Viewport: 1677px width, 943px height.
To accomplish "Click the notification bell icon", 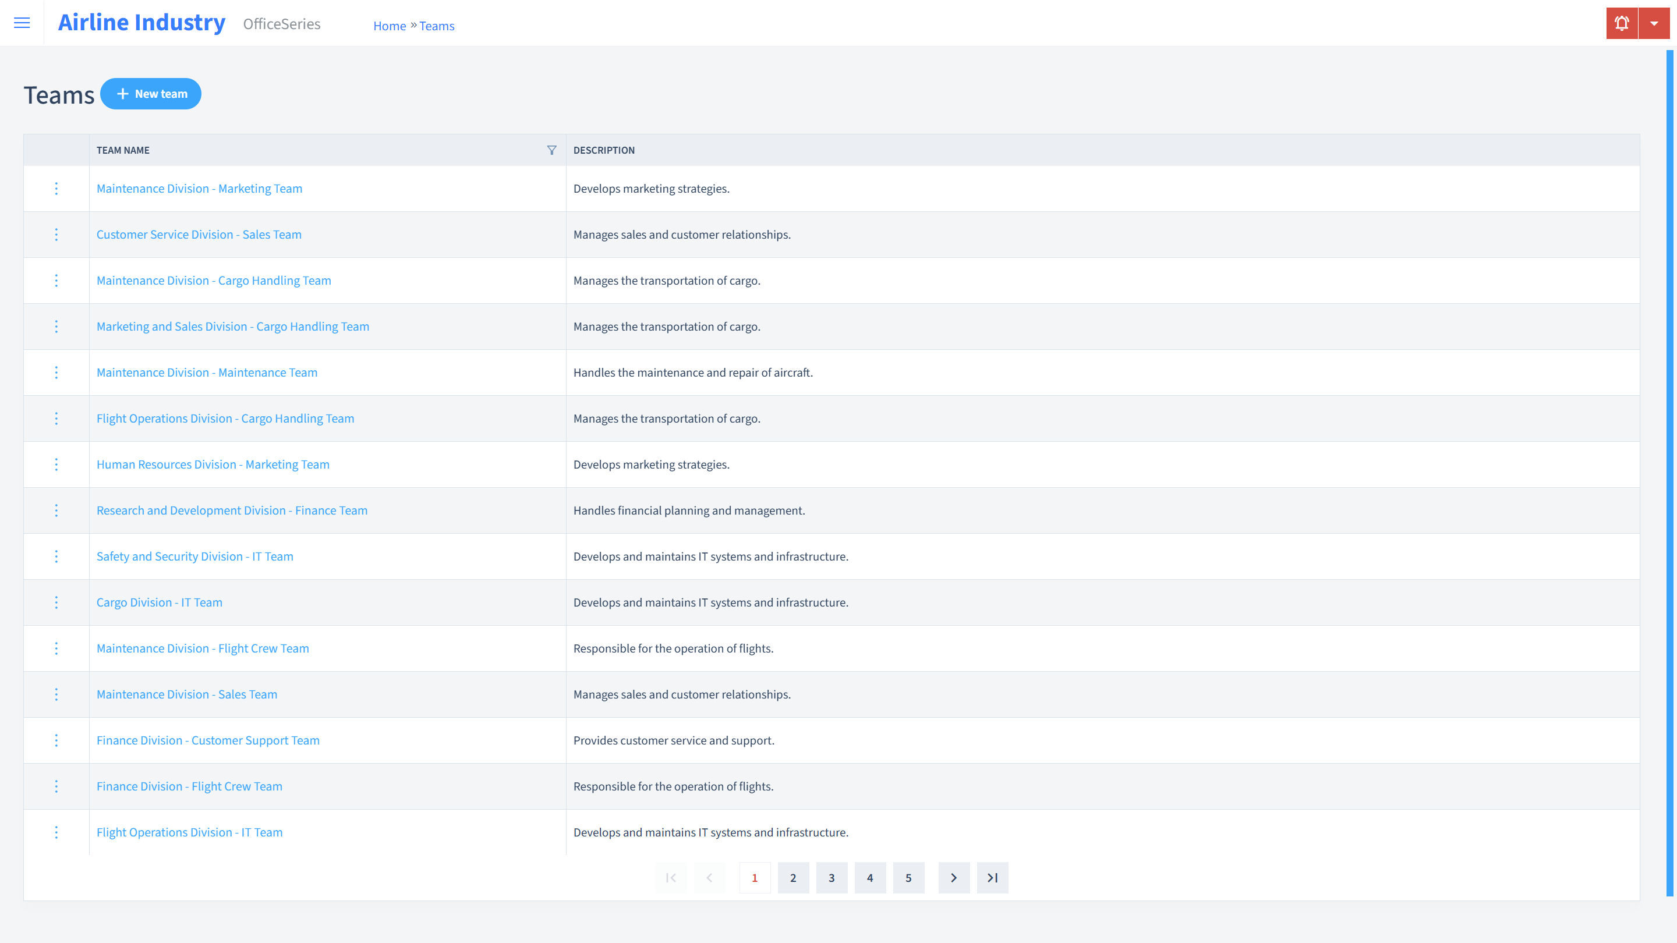I will click(x=1622, y=23).
